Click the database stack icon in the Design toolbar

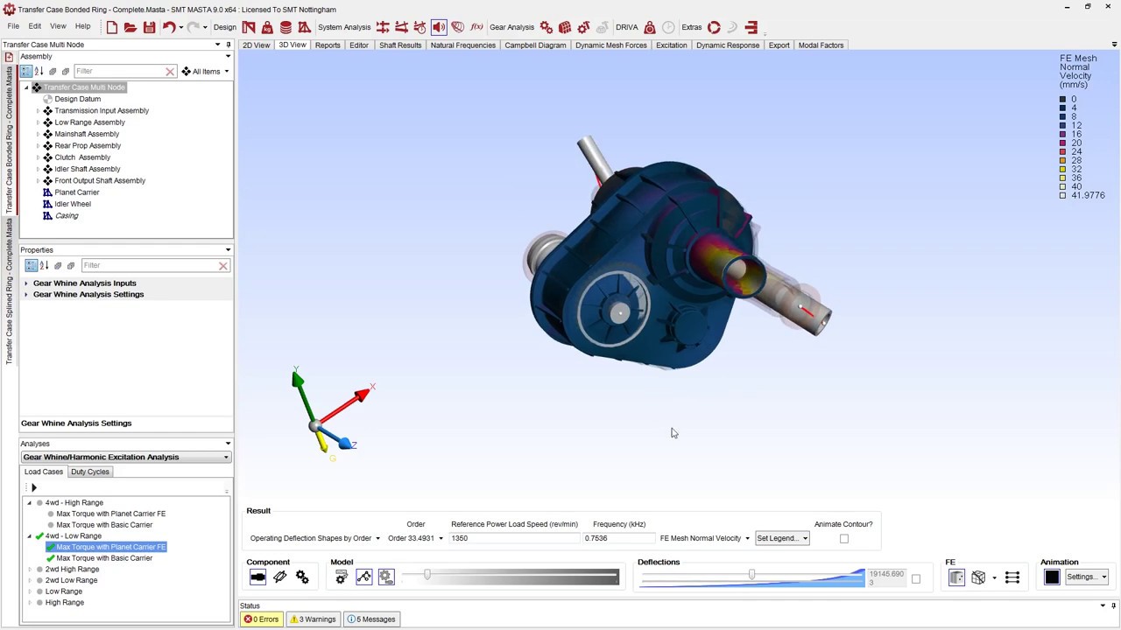point(286,27)
